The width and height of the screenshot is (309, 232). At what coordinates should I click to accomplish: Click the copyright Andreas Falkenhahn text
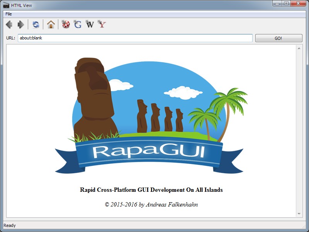[151, 205]
